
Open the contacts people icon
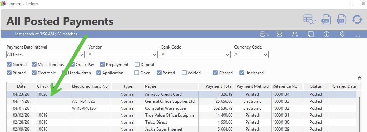click(x=295, y=35)
